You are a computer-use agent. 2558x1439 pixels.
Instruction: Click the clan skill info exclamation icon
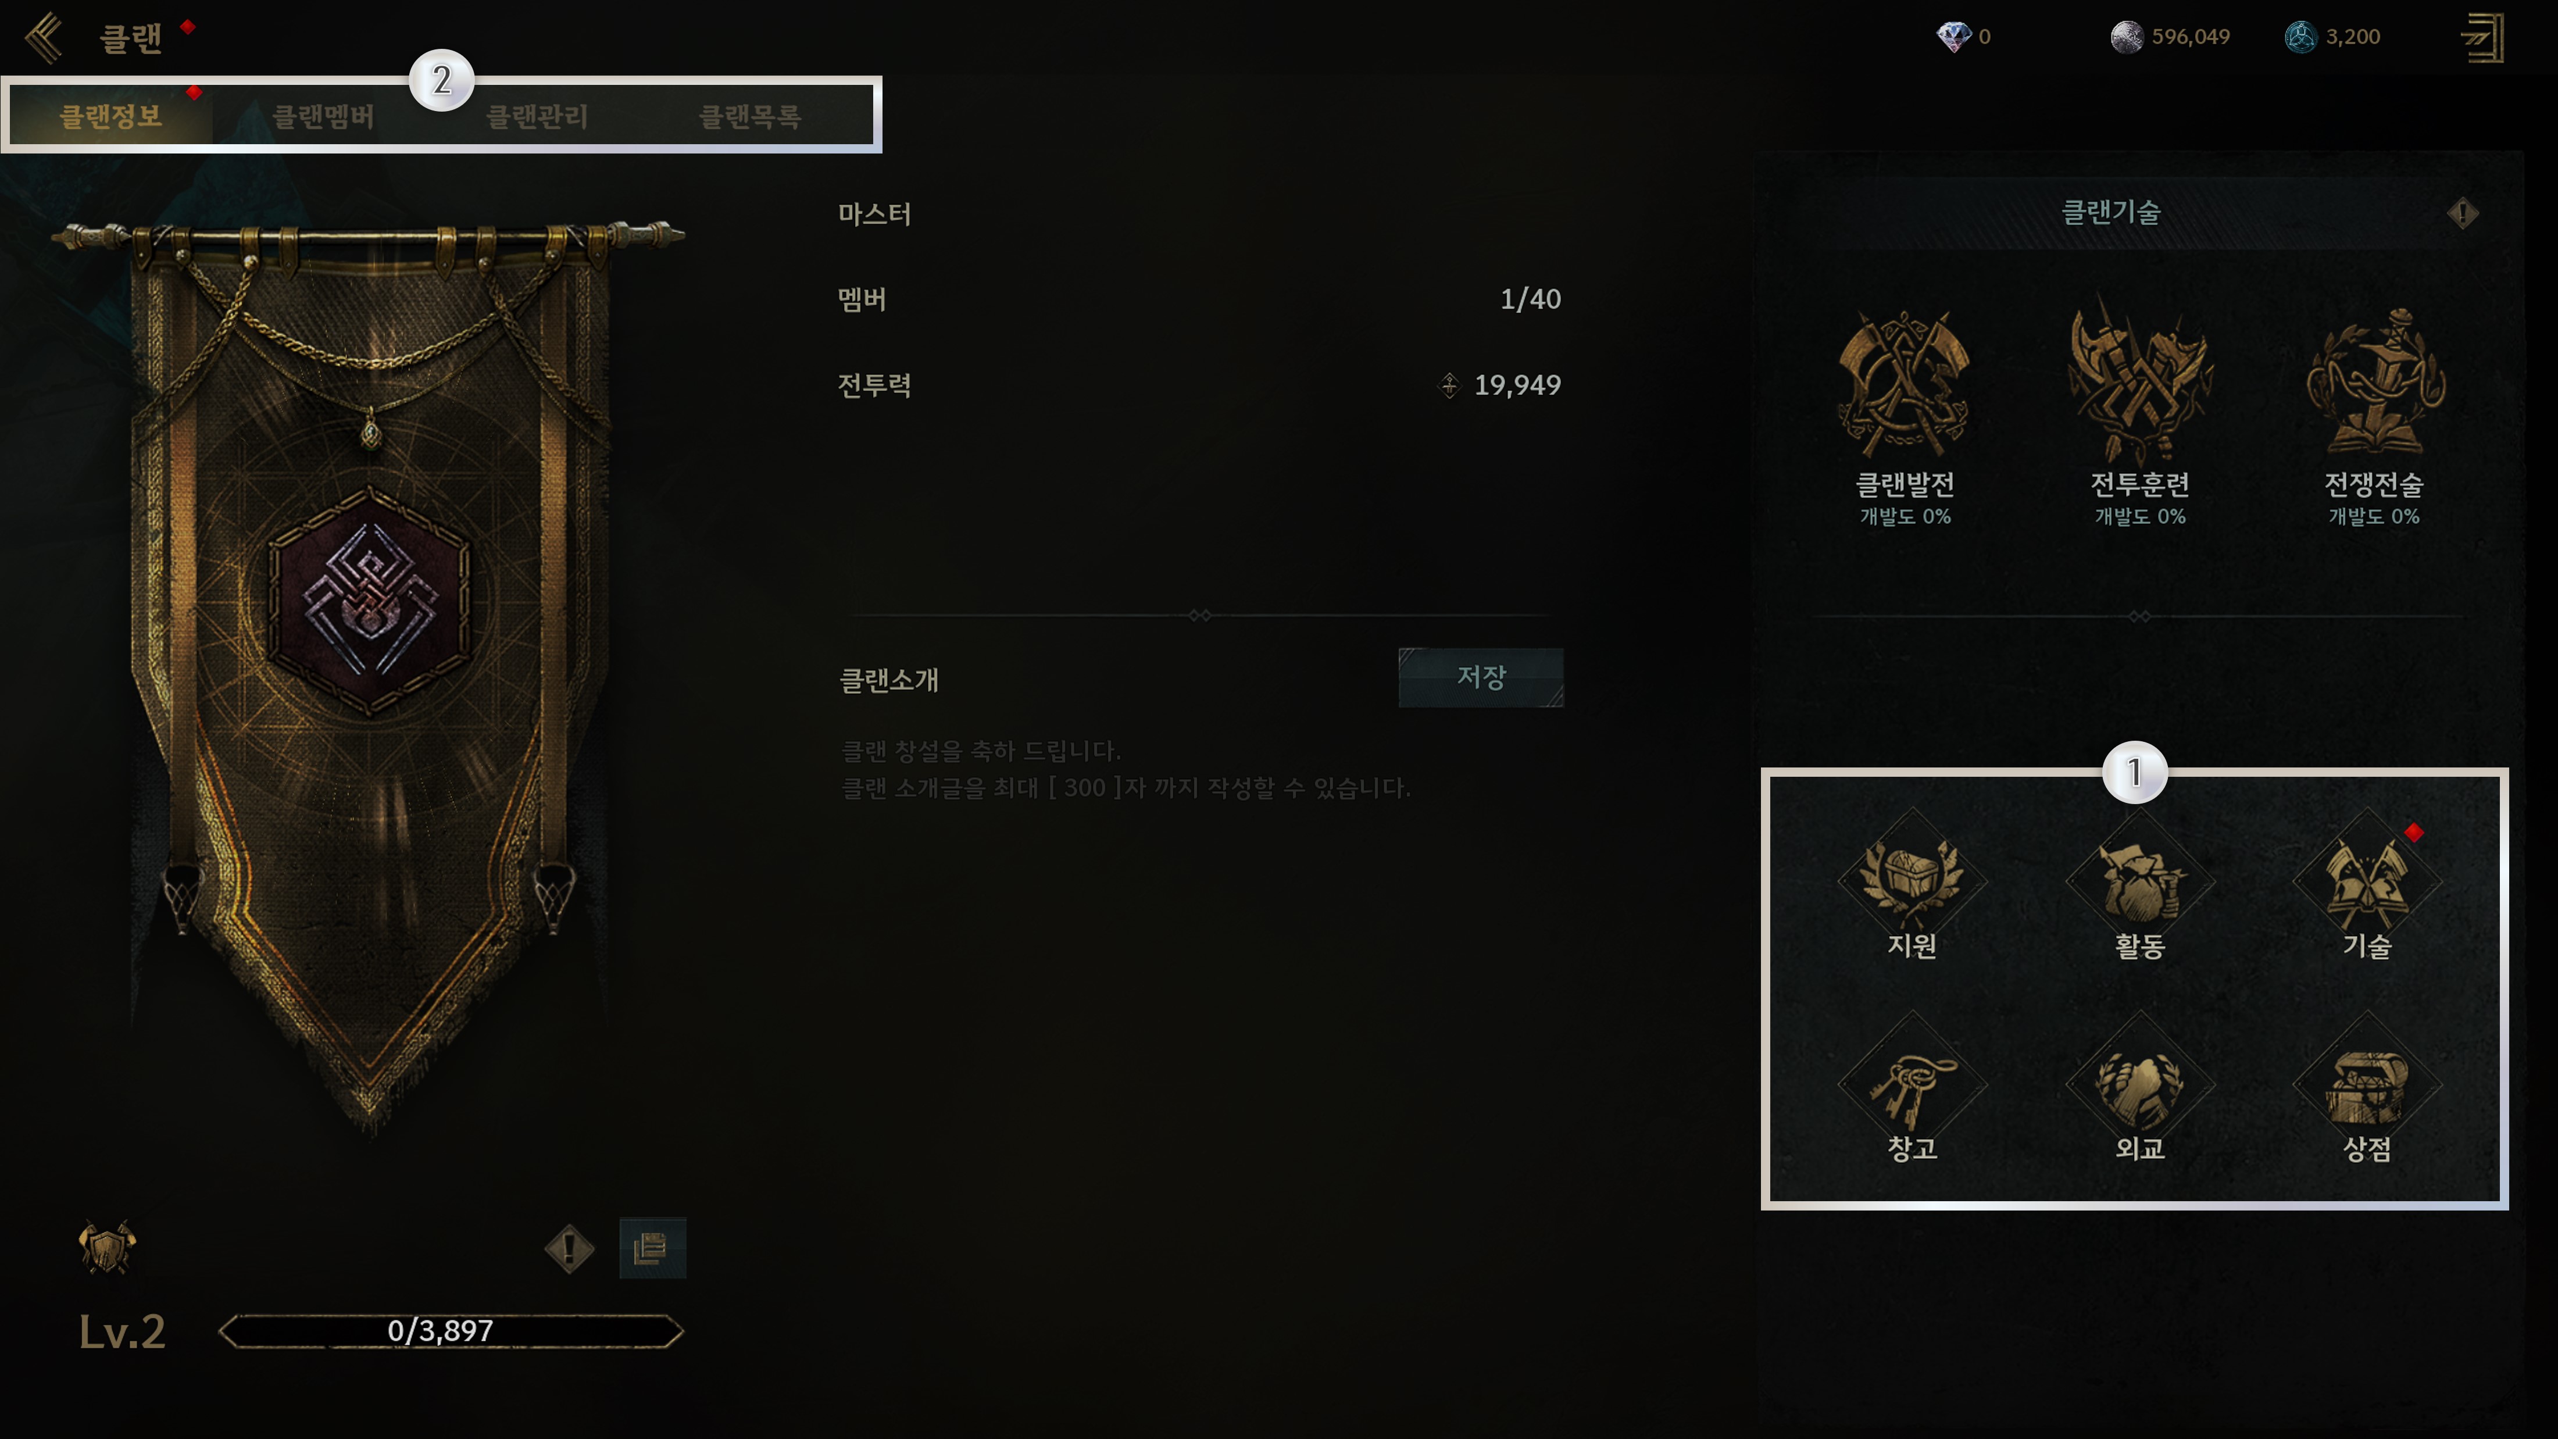[x=2463, y=213]
